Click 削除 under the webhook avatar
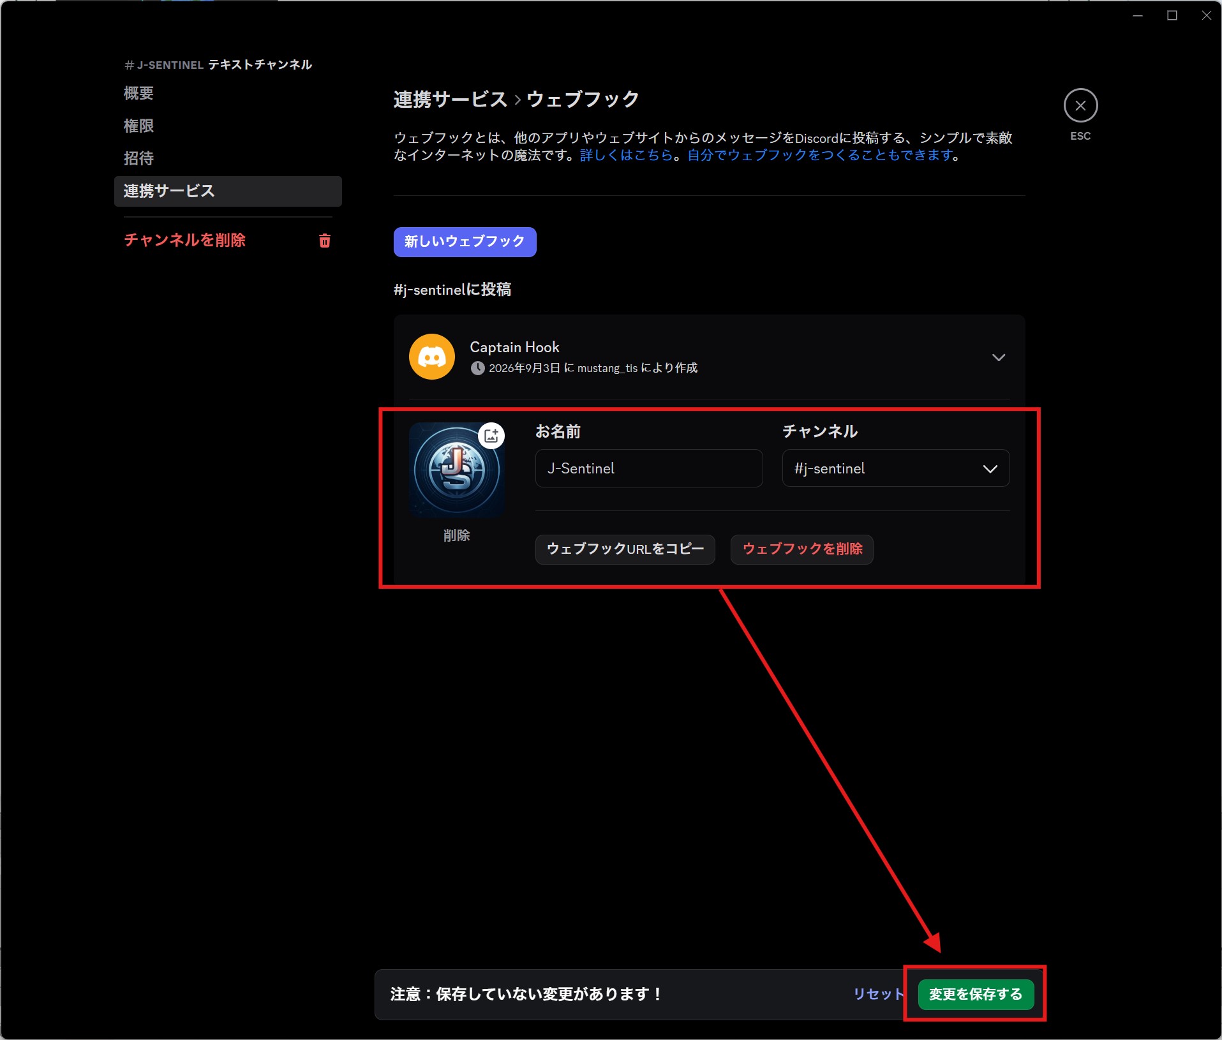Viewport: 1222px width, 1040px height. [x=457, y=535]
